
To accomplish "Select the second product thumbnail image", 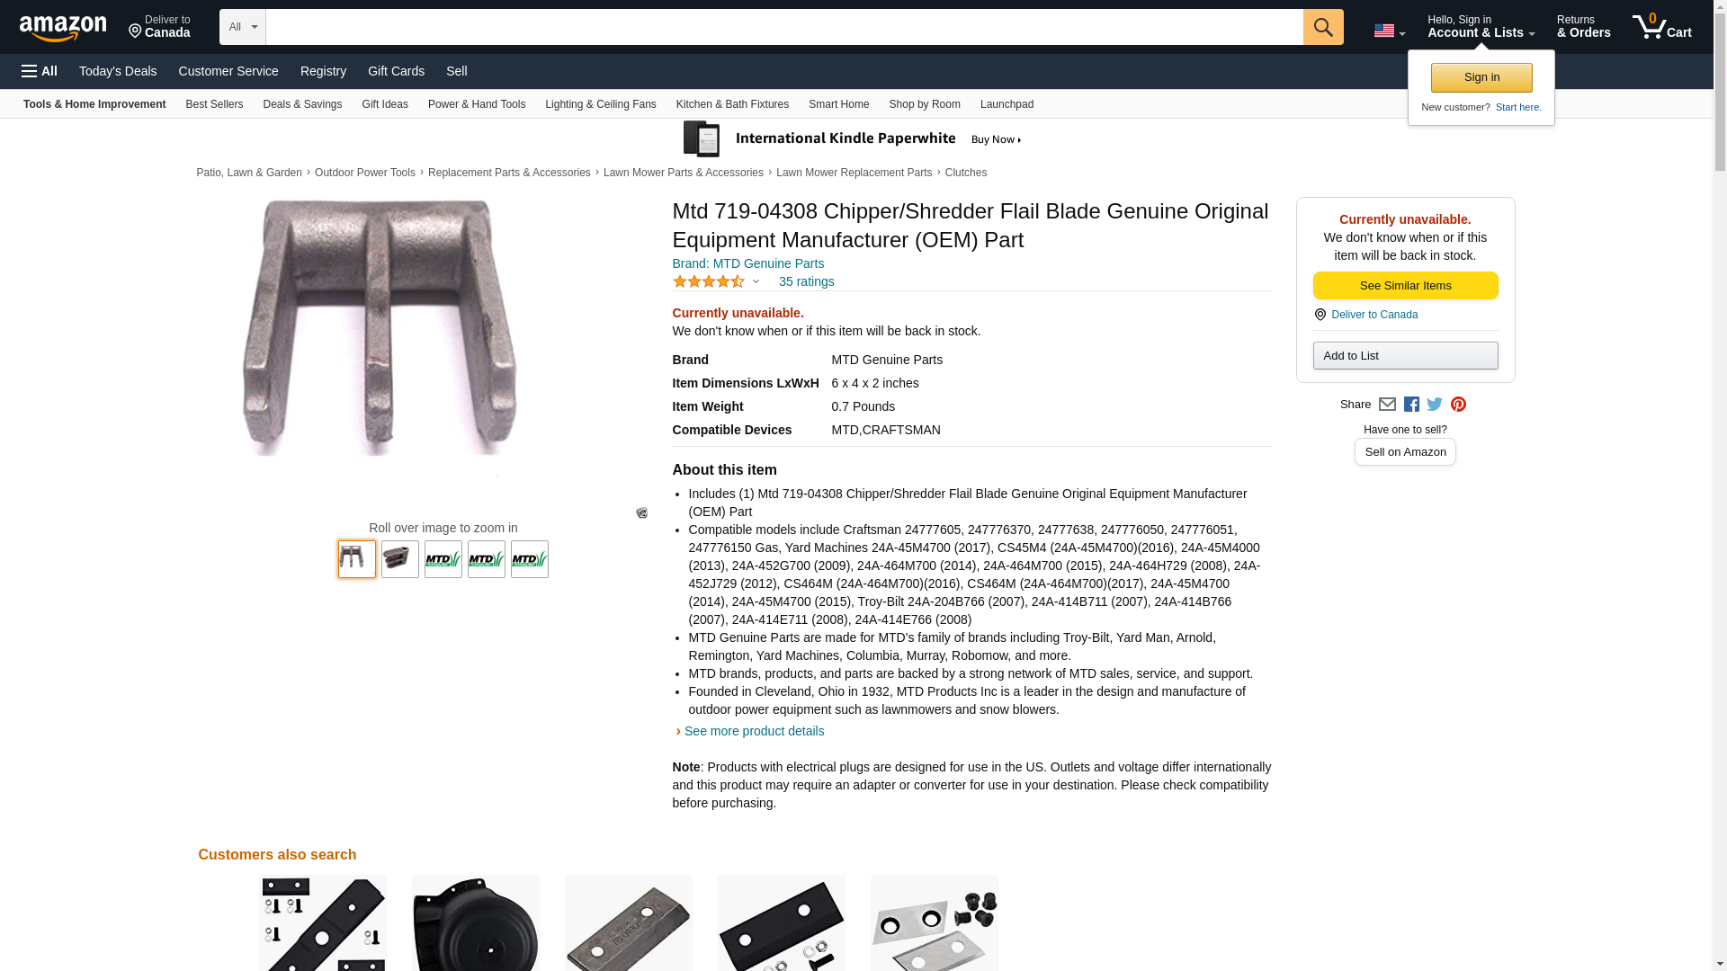I will 400,559.
